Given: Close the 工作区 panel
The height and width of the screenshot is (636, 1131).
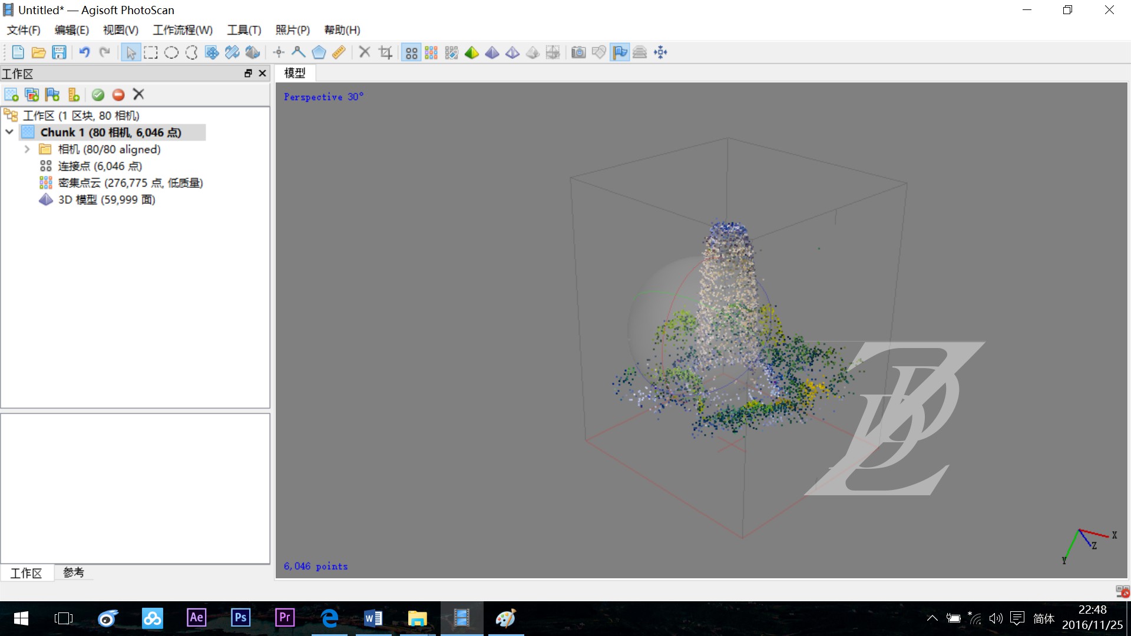Looking at the screenshot, I should click(263, 73).
